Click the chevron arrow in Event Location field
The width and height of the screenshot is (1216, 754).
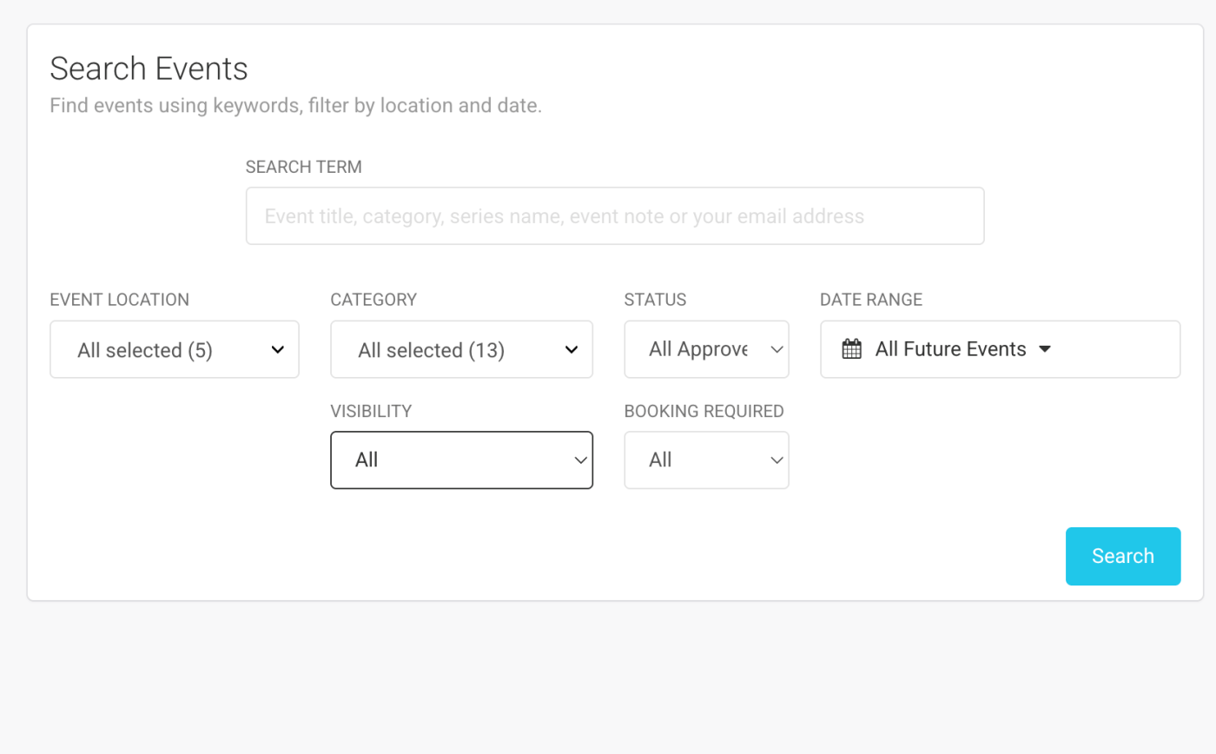click(278, 349)
